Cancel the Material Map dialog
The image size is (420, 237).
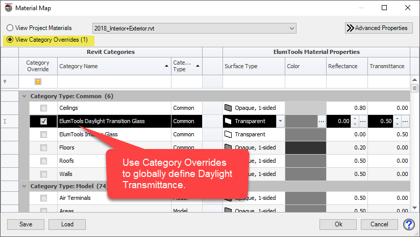(x=379, y=224)
